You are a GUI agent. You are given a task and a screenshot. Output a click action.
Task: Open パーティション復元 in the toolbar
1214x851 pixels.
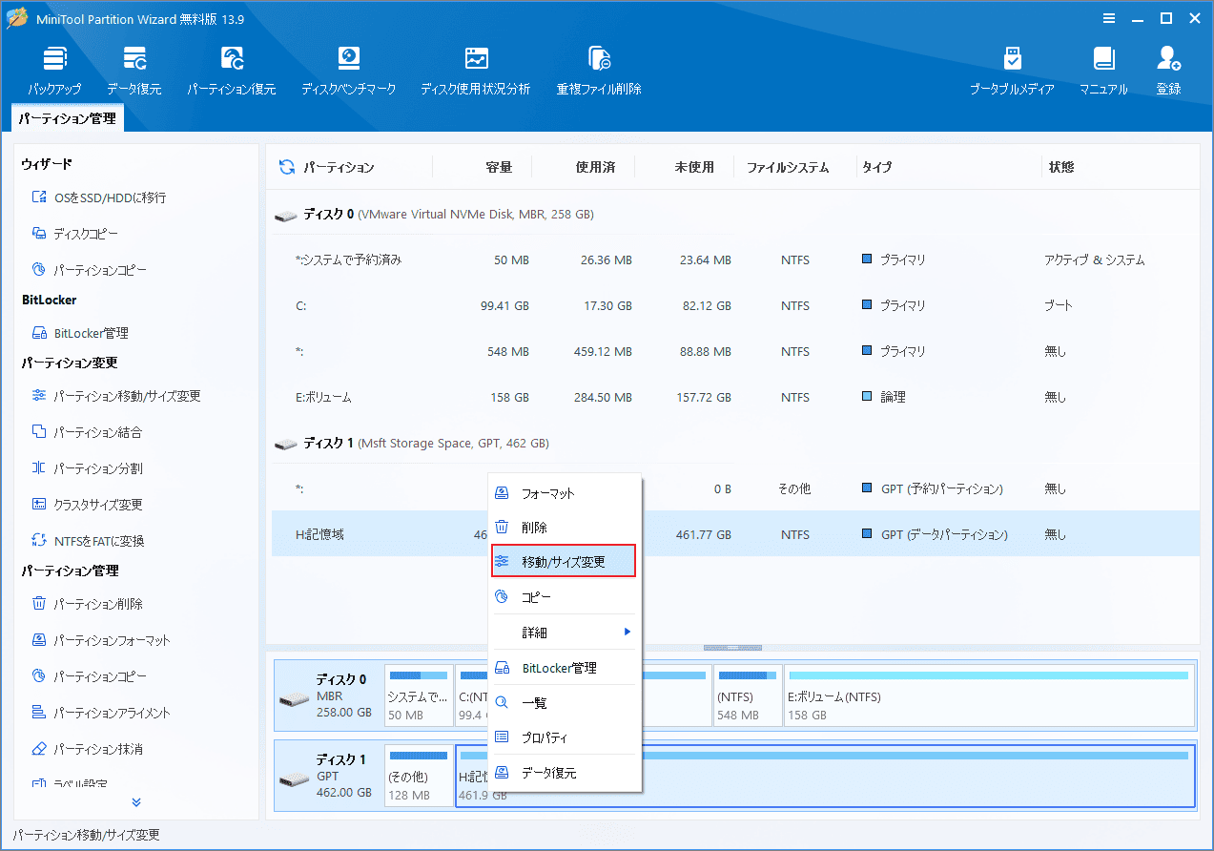[232, 71]
